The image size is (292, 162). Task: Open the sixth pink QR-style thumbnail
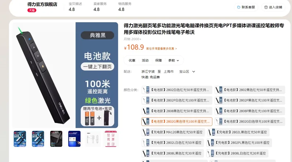(111, 139)
